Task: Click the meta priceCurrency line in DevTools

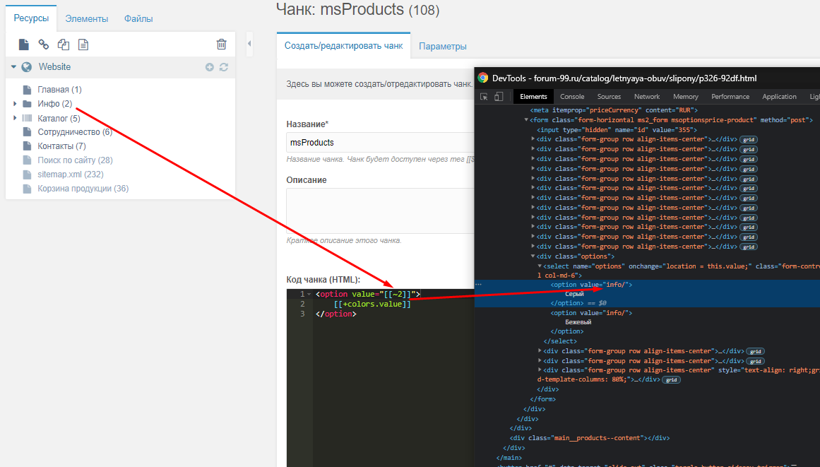Action: (x=614, y=110)
